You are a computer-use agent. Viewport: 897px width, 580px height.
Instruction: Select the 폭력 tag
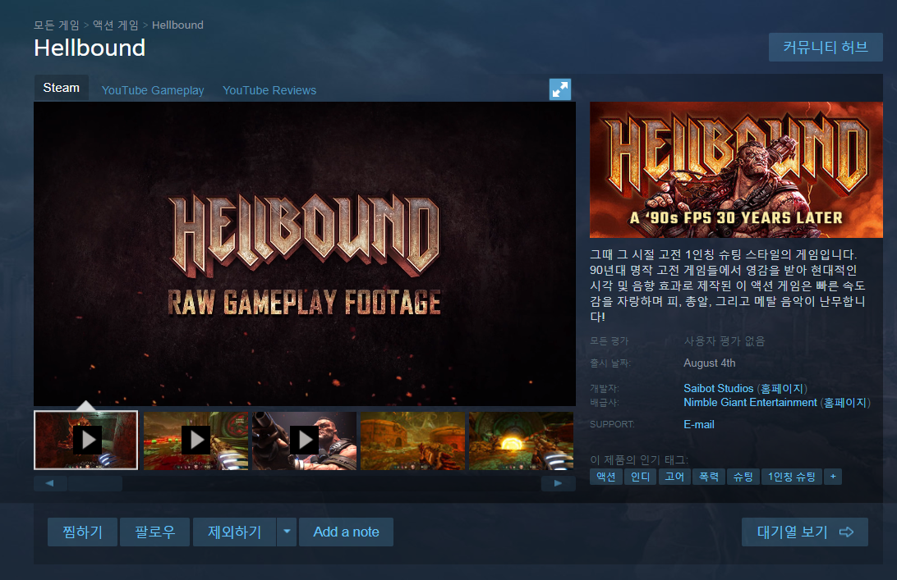[x=709, y=477]
